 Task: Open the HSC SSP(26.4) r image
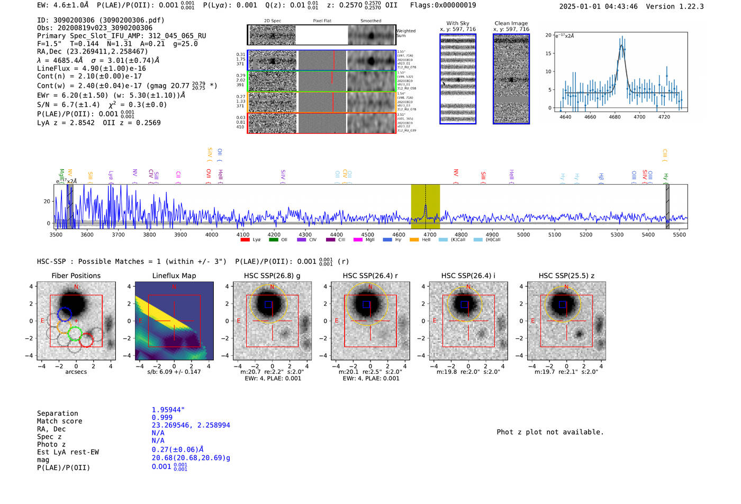(370, 321)
